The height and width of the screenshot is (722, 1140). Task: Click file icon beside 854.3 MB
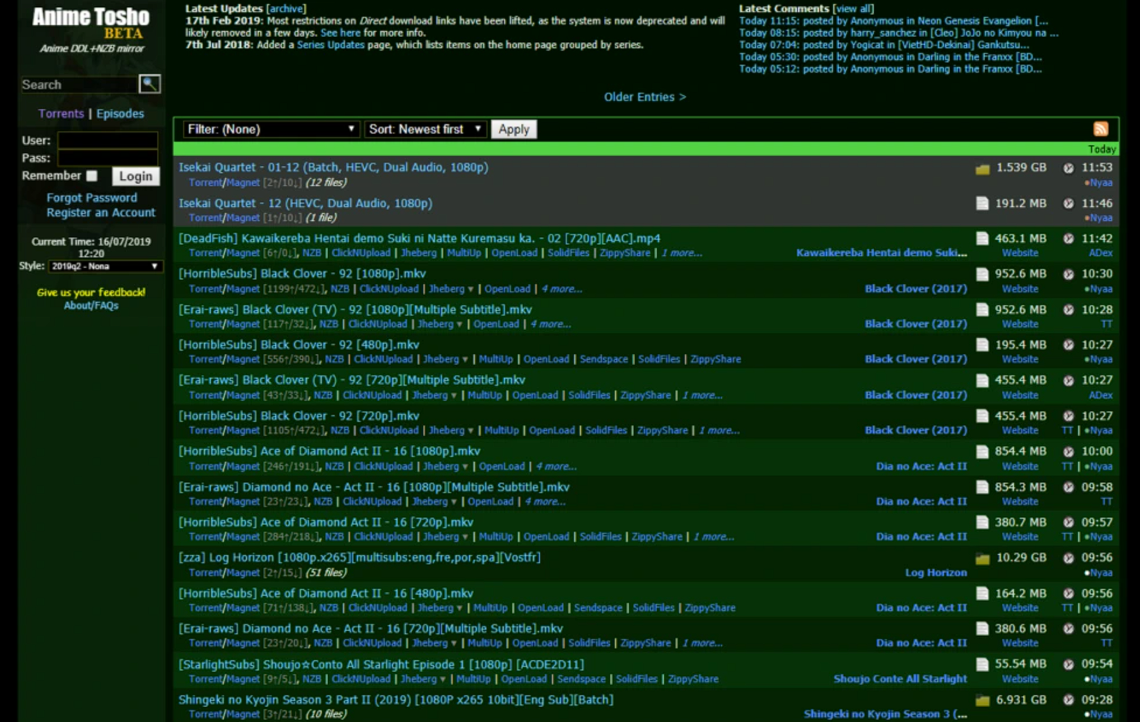pyautogui.click(x=983, y=487)
